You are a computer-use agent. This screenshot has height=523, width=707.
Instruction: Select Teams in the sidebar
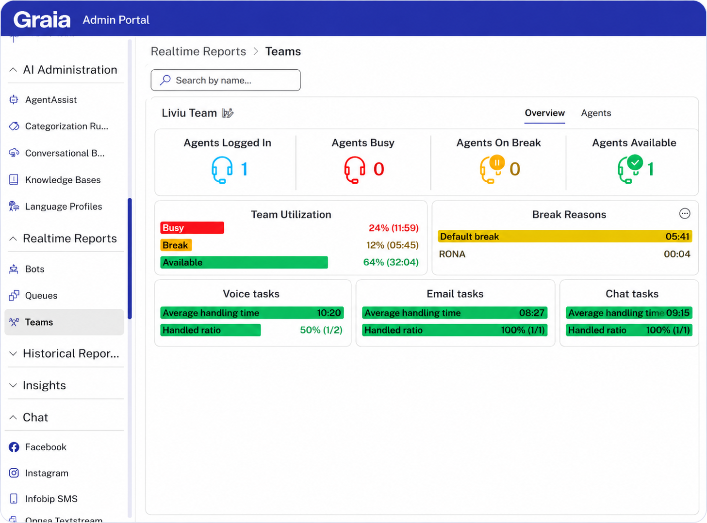click(64, 322)
